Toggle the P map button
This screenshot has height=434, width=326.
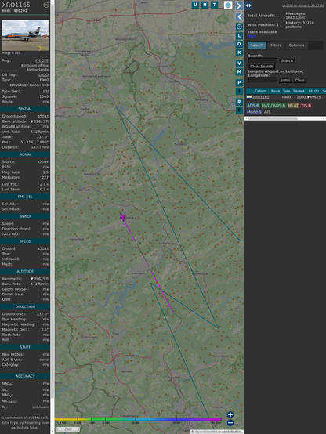pyautogui.click(x=239, y=82)
